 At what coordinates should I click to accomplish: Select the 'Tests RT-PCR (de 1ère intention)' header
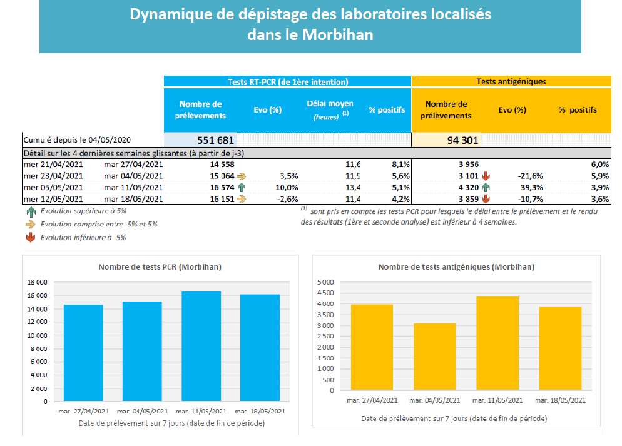pyautogui.click(x=287, y=81)
